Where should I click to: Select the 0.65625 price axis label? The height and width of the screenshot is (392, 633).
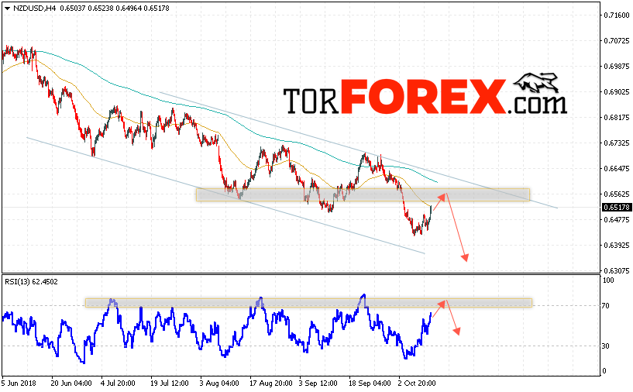(617, 194)
